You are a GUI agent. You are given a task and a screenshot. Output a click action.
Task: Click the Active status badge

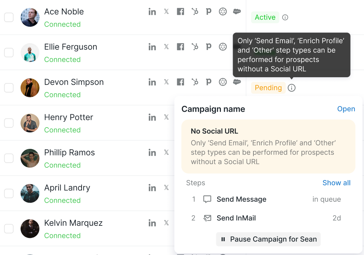pyautogui.click(x=265, y=17)
